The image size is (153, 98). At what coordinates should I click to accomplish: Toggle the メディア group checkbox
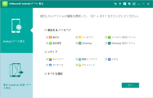click(45, 52)
